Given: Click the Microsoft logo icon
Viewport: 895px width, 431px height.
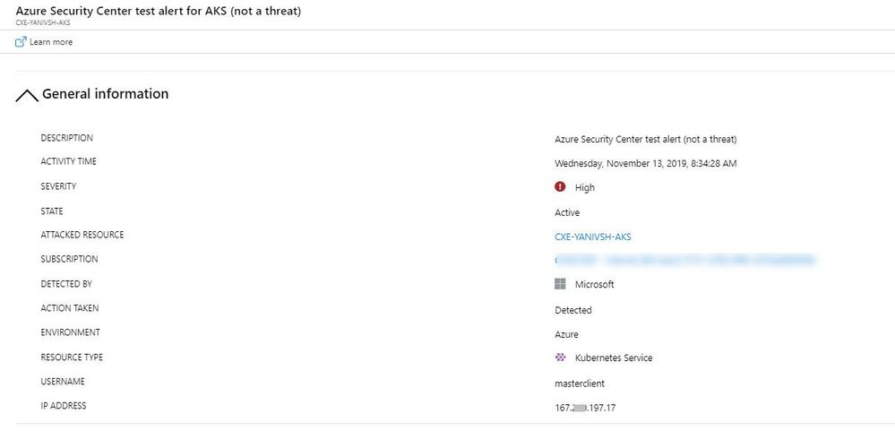Looking at the screenshot, I should tap(560, 284).
